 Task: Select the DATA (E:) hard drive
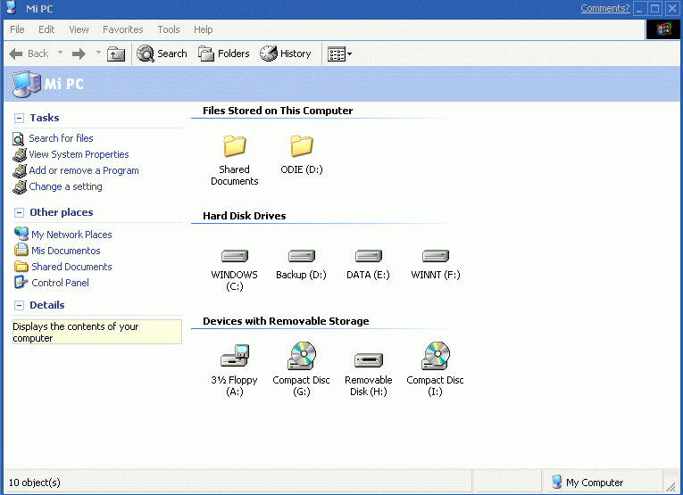pyautogui.click(x=369, y=256)
